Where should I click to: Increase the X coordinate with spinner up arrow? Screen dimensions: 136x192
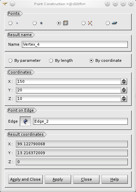(x=124, y=80)
